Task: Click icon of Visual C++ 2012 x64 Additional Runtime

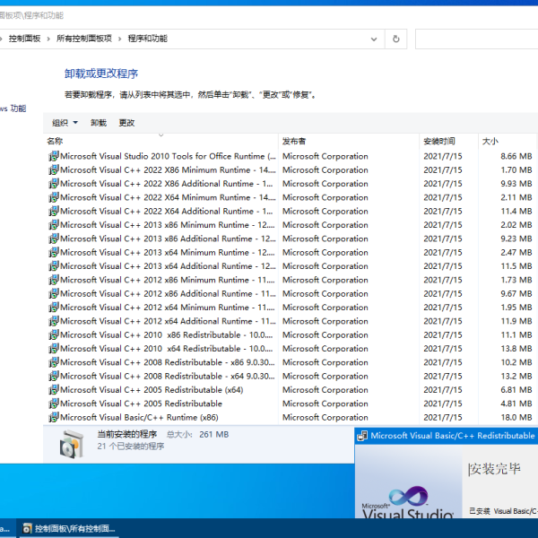Action: coord(54,321)
